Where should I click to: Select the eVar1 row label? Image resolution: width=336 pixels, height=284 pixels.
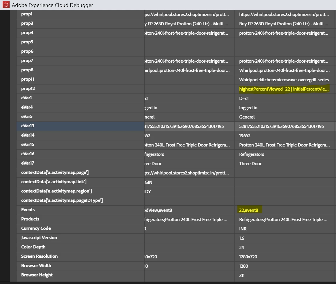click(26, 98)
